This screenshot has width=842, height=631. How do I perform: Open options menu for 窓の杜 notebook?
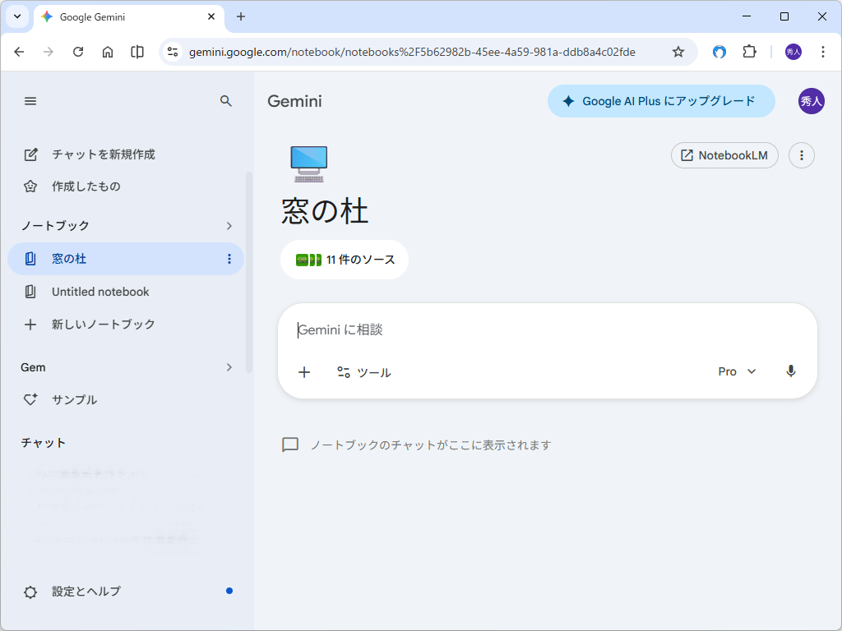pos(229,258)
